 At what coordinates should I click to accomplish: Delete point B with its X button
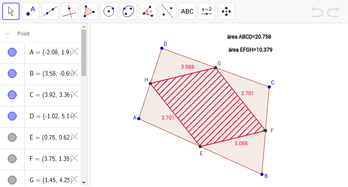[74, 73]
